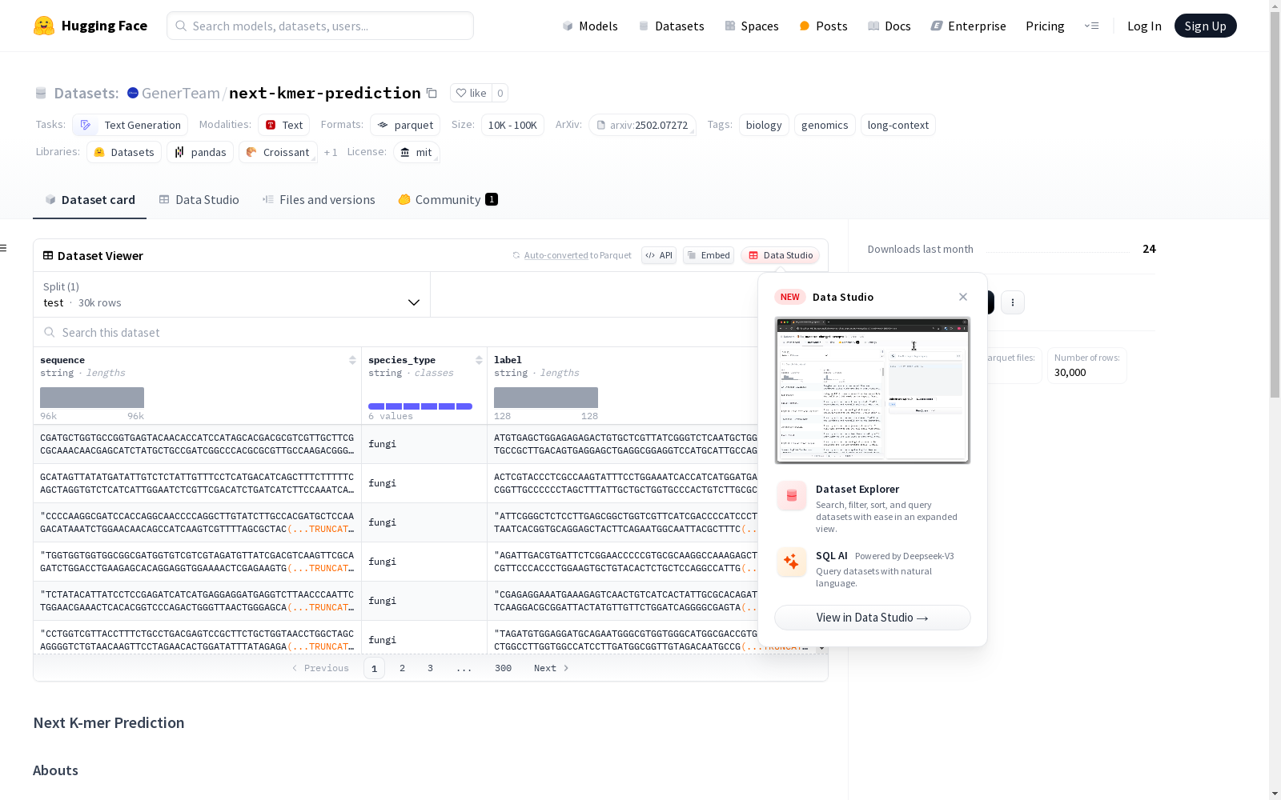Go to Datasets in the navigation
The width and height of the screenshot is (1281, 800).
(x=671, y=26)
